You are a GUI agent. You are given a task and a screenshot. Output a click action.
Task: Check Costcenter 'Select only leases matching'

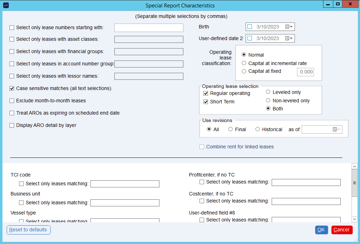point(202,201)
